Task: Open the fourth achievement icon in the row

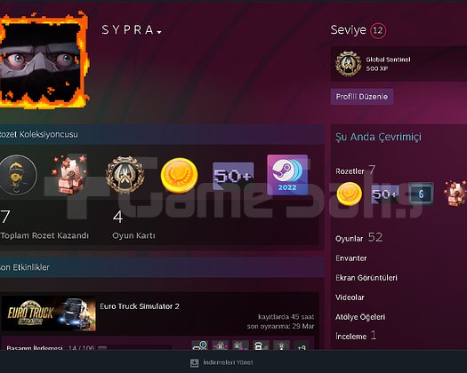Action: tap(261, 345)
